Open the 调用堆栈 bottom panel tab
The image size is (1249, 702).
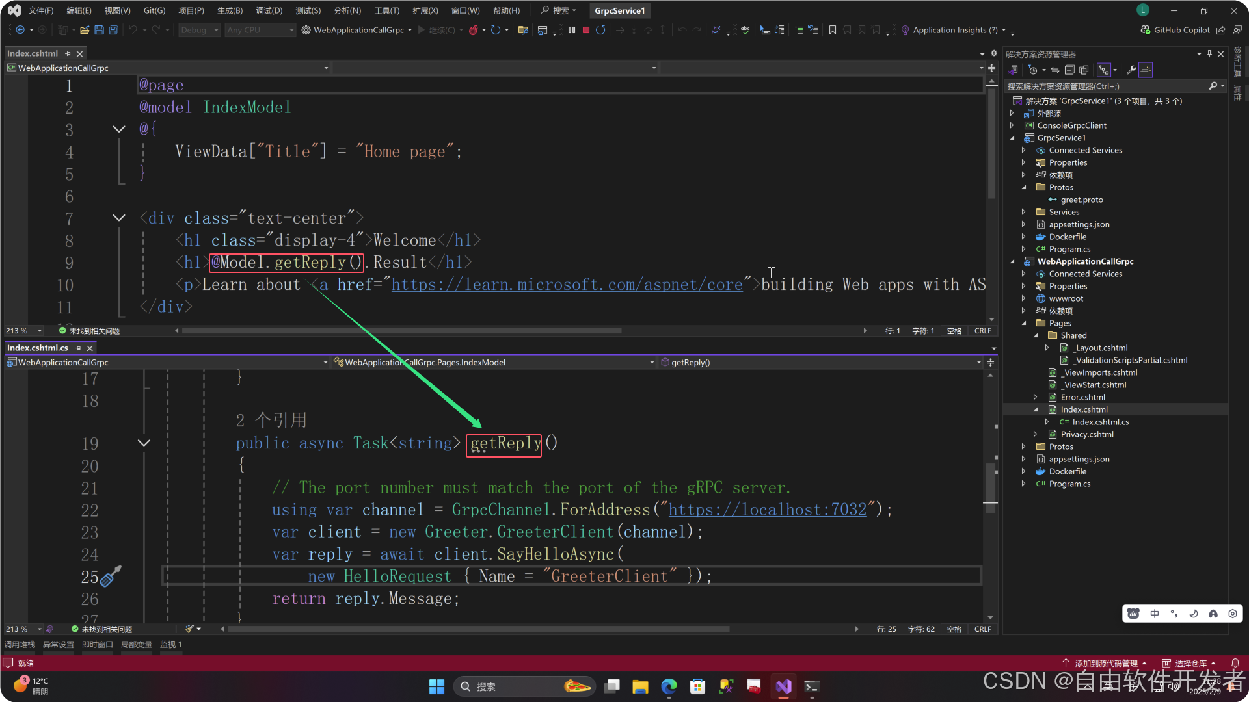point(20,645)
